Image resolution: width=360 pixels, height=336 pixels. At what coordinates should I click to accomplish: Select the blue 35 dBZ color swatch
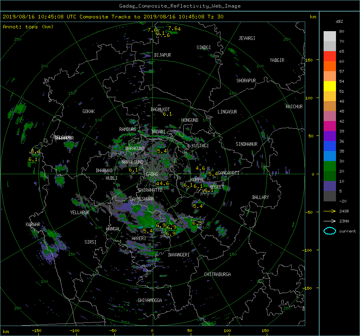pyautogui.click(x=330, y=146)
